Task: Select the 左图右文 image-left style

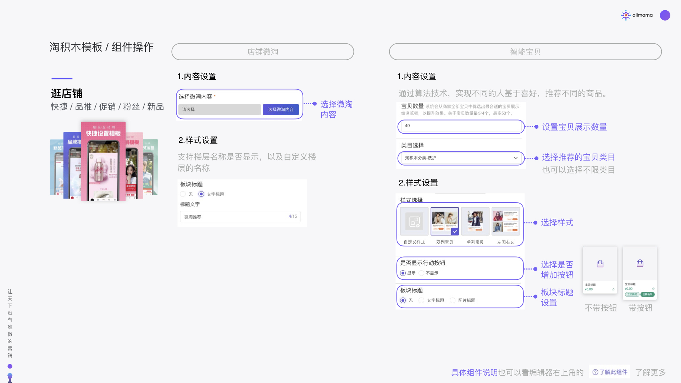Action: 505,221
